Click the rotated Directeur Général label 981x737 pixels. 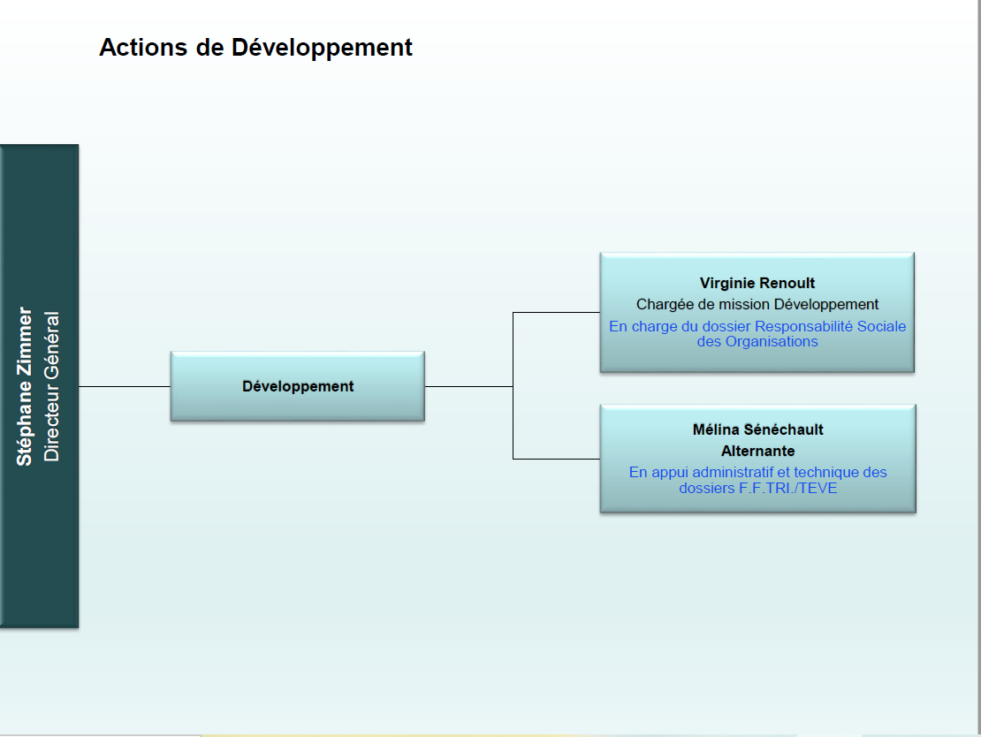coord(52,386)
